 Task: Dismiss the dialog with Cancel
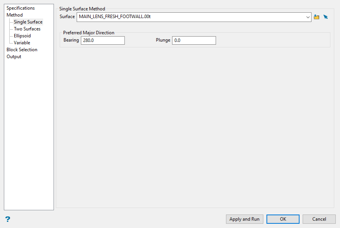click(x=319, y=219)
